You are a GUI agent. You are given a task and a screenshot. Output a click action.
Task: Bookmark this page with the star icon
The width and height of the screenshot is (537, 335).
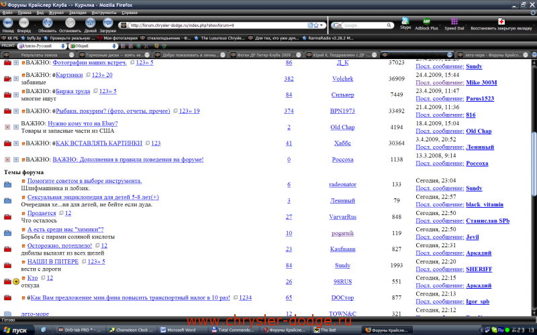[316, 25]
